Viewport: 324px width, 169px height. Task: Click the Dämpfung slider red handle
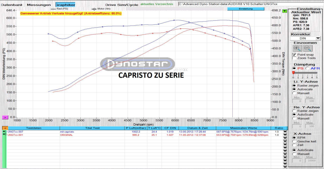coord(293,73)
